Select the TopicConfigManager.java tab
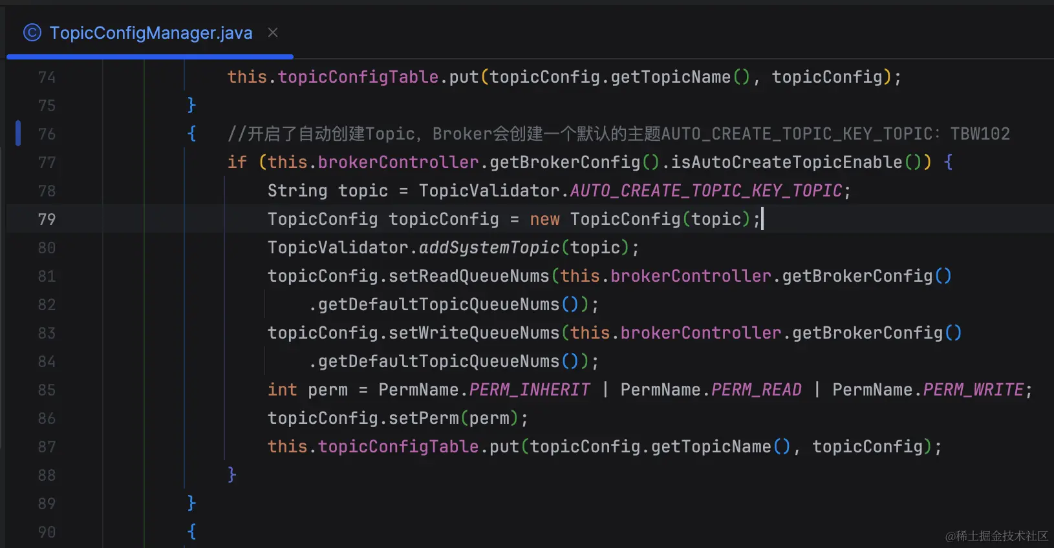The image size is (1054, 548). (x=150, y=33)
